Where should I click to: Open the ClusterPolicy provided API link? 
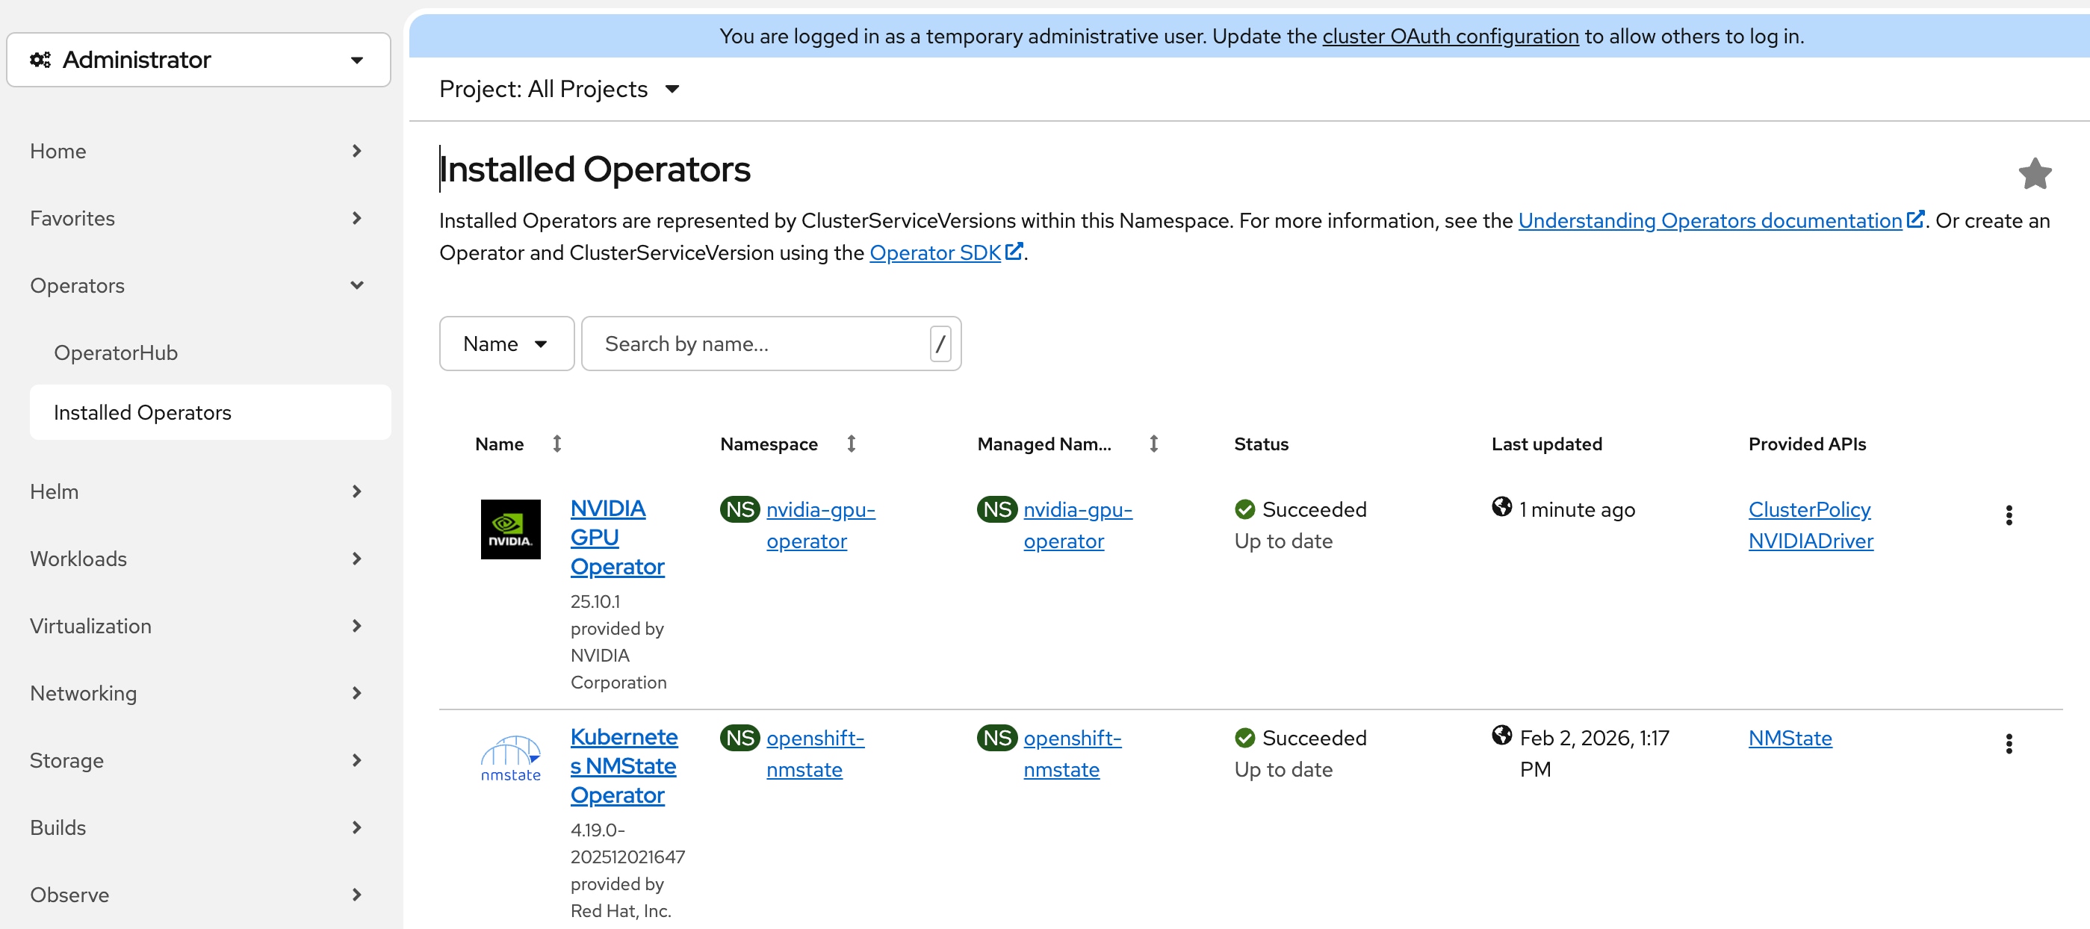tap(1809, 509)
